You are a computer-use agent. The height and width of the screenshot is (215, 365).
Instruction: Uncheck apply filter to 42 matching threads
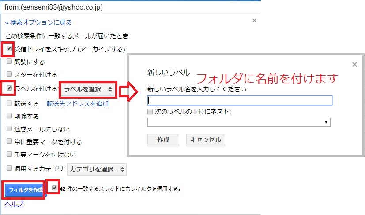pyautogui.click(x=54, y=187)
